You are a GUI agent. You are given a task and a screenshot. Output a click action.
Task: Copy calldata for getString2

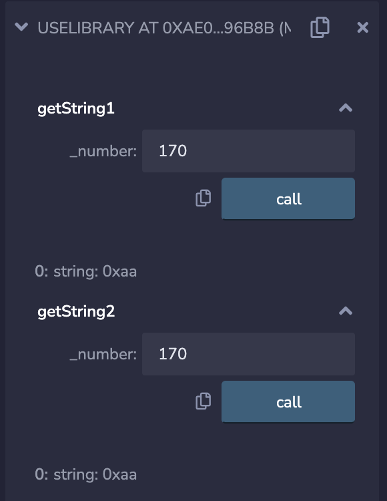(204, 401)
